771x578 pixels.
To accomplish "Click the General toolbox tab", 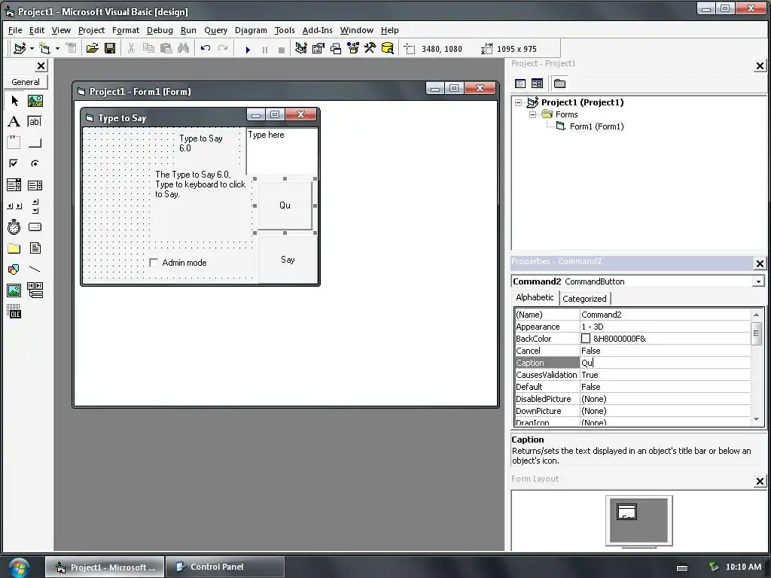I will coord(26,82).
